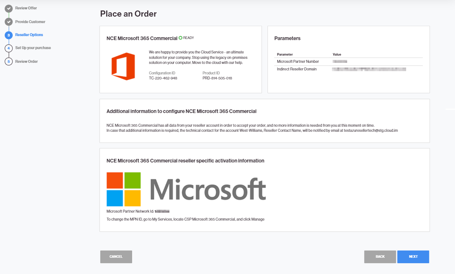Navigate to Set Up your purchase step
The width and height of the screenshot is (455, 274).
pos(33,48)
